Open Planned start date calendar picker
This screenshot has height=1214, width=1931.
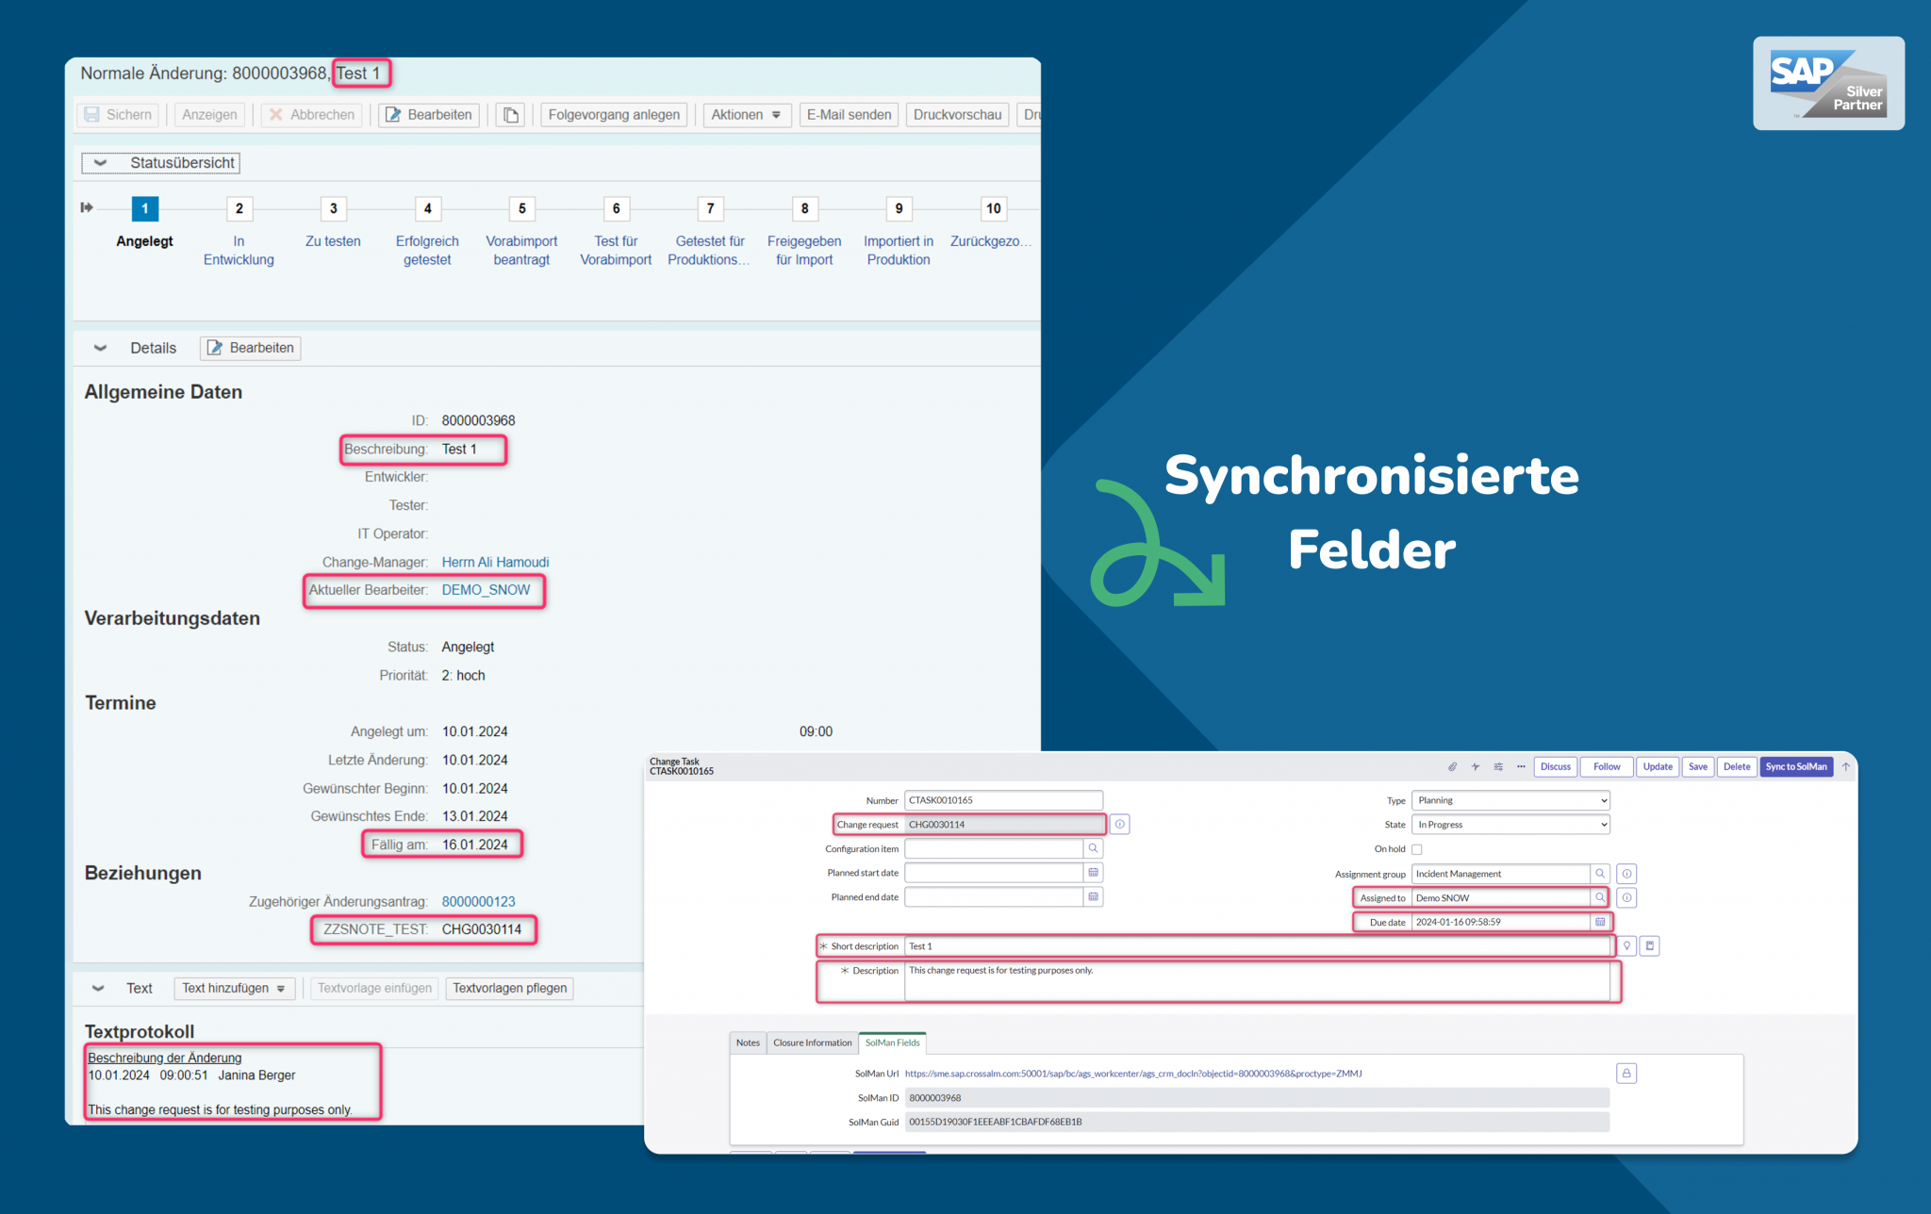tap(1093, 873)
